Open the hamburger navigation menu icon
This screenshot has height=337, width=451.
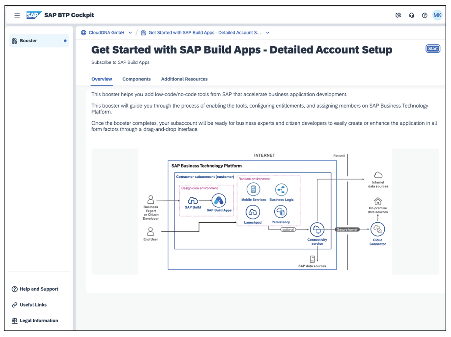coord(17,15)
